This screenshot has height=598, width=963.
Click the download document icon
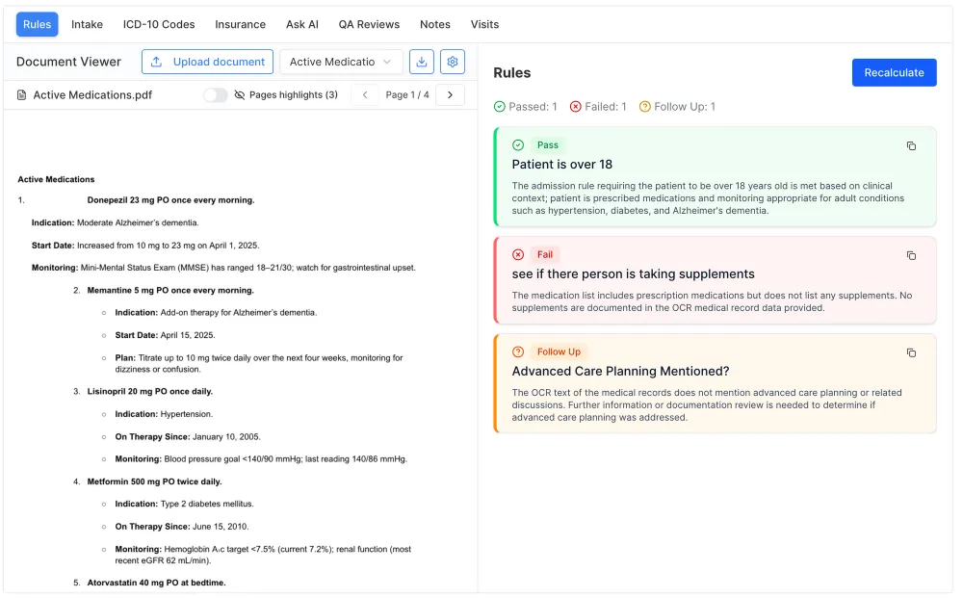423,62
